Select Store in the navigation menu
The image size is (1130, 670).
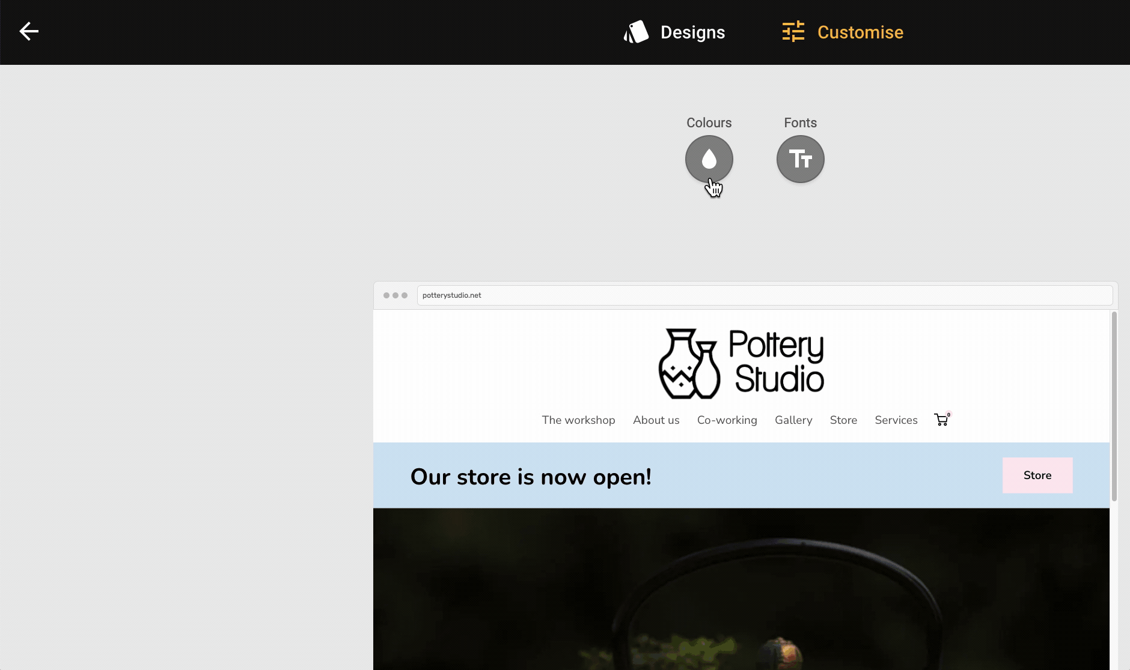tap(843, 420)
